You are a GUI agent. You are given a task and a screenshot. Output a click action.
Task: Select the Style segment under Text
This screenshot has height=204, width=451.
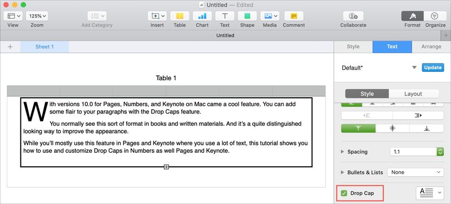367,94
